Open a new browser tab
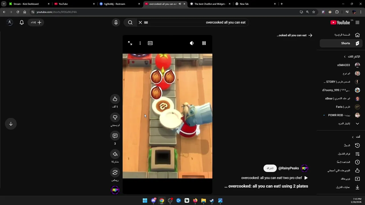The width and height of the screenshot is (365, 205). coord(282,4)
